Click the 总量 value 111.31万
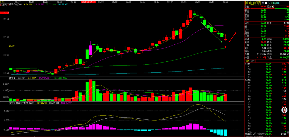Screen dimensions: 289x137 pyautogui.click(x=262, y=54)
